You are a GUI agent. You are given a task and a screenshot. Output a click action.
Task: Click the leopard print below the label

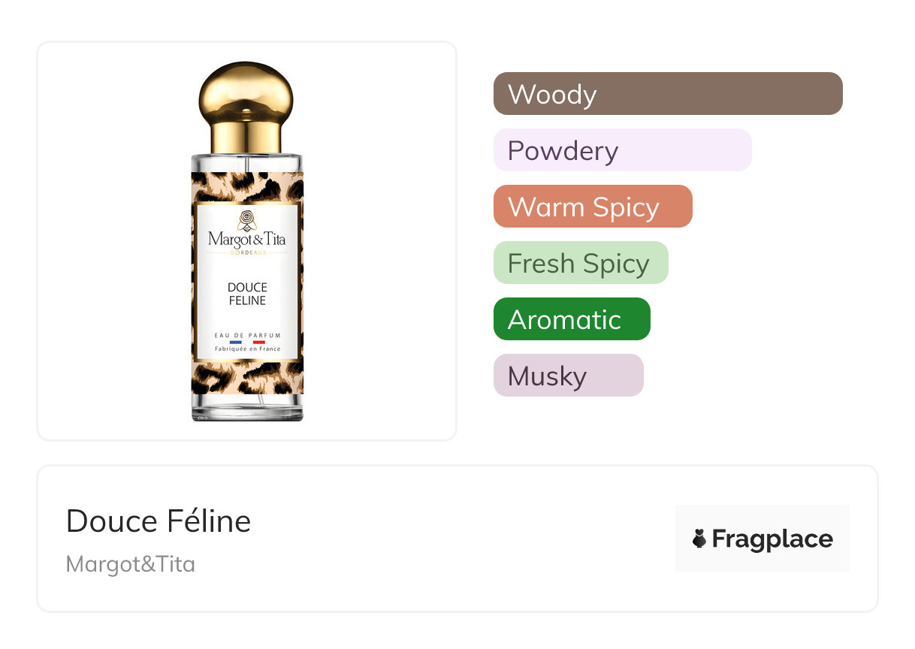pyautogui.click(x=247, y=377)
